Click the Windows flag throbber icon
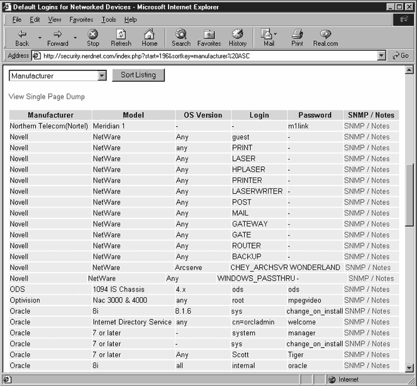This screenshot has width=417, height=386. coord(404,19)
